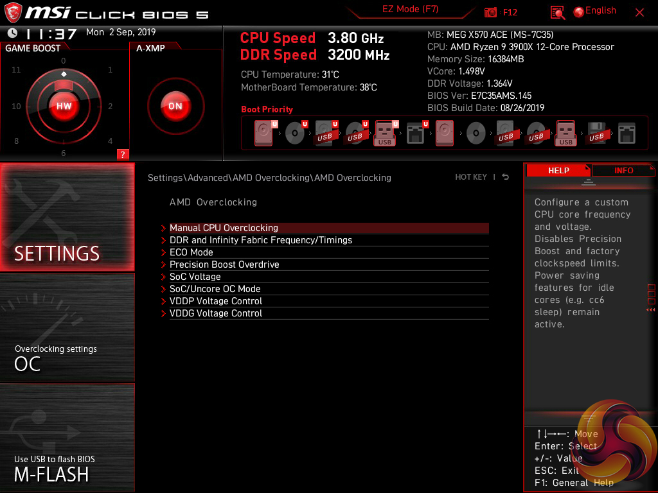Select legacy optical drive boot device
This screenshot has width=658, height=493.
[476, 134]
